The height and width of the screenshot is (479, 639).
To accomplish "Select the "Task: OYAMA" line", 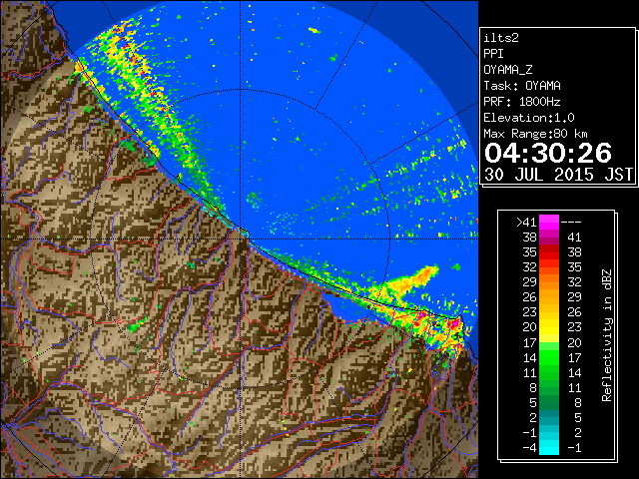I will tap(522, 86).
